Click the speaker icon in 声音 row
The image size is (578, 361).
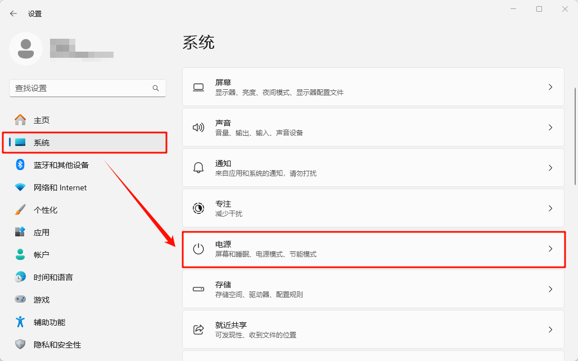[198, 127]
